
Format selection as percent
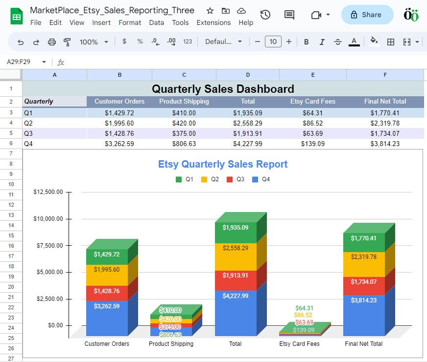coord(140,42)
